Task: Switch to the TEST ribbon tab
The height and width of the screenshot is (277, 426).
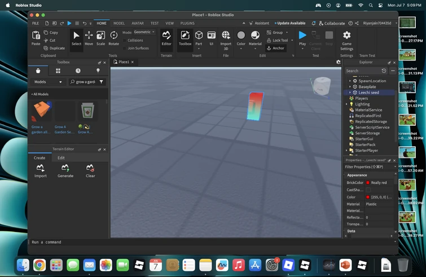Action: 155,23
